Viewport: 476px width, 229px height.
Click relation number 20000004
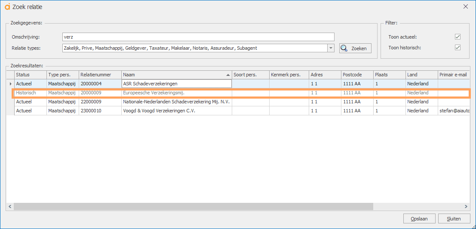(x=91, y=84)
